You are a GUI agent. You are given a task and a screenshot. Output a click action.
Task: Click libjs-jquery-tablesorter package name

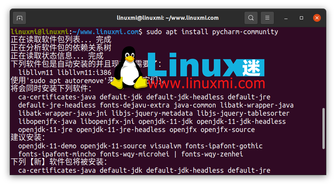[x=243, y=113]
